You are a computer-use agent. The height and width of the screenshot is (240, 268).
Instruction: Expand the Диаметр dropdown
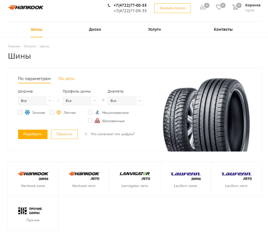coord(125,101)
